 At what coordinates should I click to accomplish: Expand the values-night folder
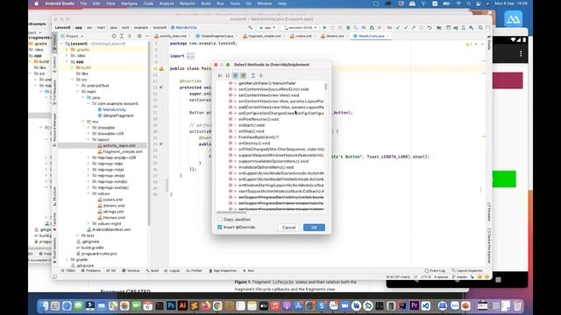tap(89, 224)
